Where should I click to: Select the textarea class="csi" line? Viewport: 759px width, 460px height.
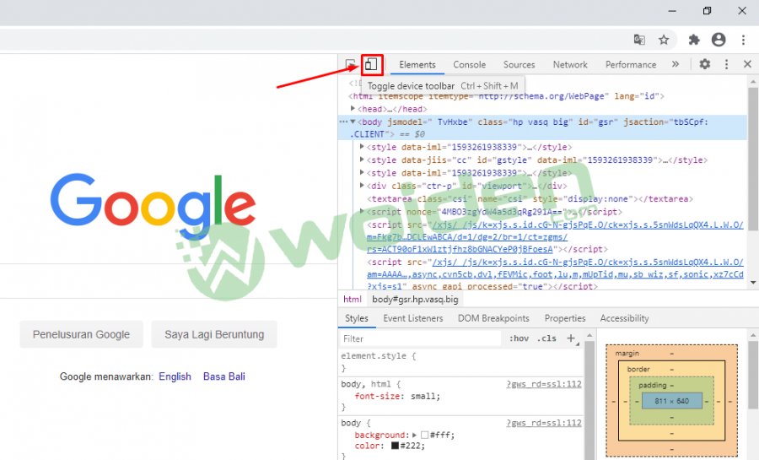(x=530, y=198)
